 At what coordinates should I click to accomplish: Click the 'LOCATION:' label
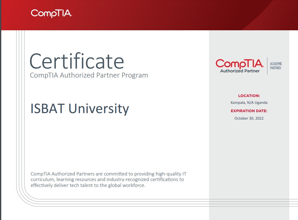coord(249,96)
